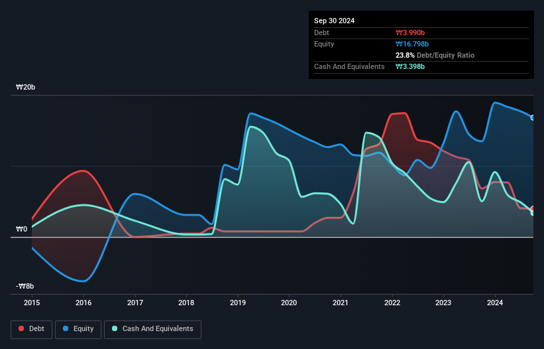This screenshot has width=544, height=349.
Task: Toggle Cash And Equivalents legend button
Action: (x=152, y=329)
